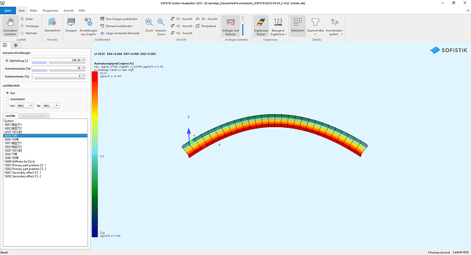
Task: Go to Nächster load case
Action: tap(29, 33)
